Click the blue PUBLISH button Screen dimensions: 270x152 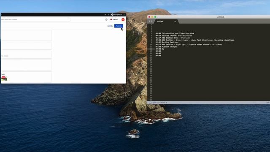[119, 26]
